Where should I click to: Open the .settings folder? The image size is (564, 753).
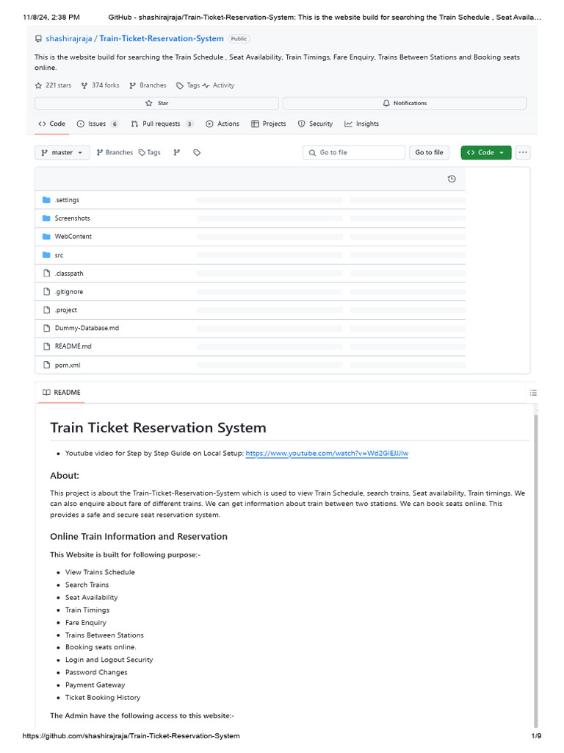click(x=67, y=200)
